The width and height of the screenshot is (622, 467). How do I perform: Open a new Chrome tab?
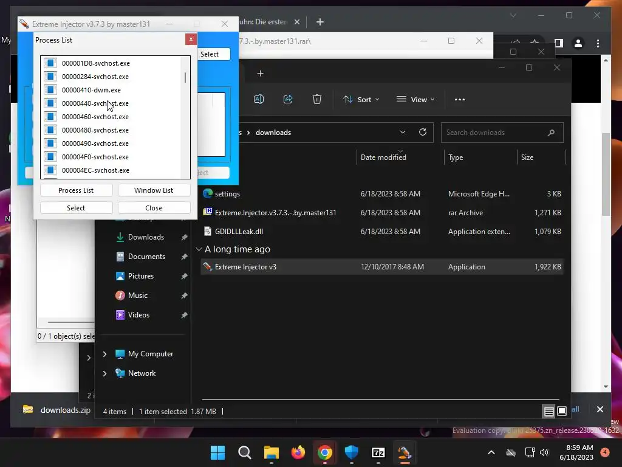tap(320, 22)
